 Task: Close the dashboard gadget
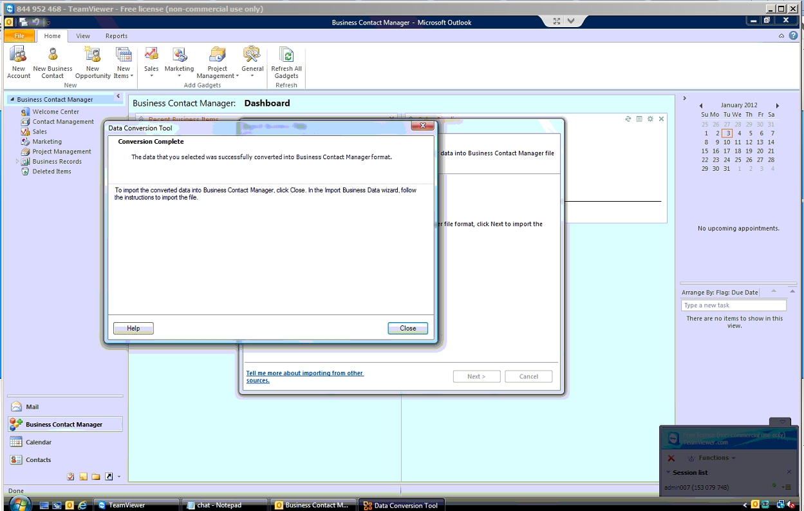click(661, 119)
